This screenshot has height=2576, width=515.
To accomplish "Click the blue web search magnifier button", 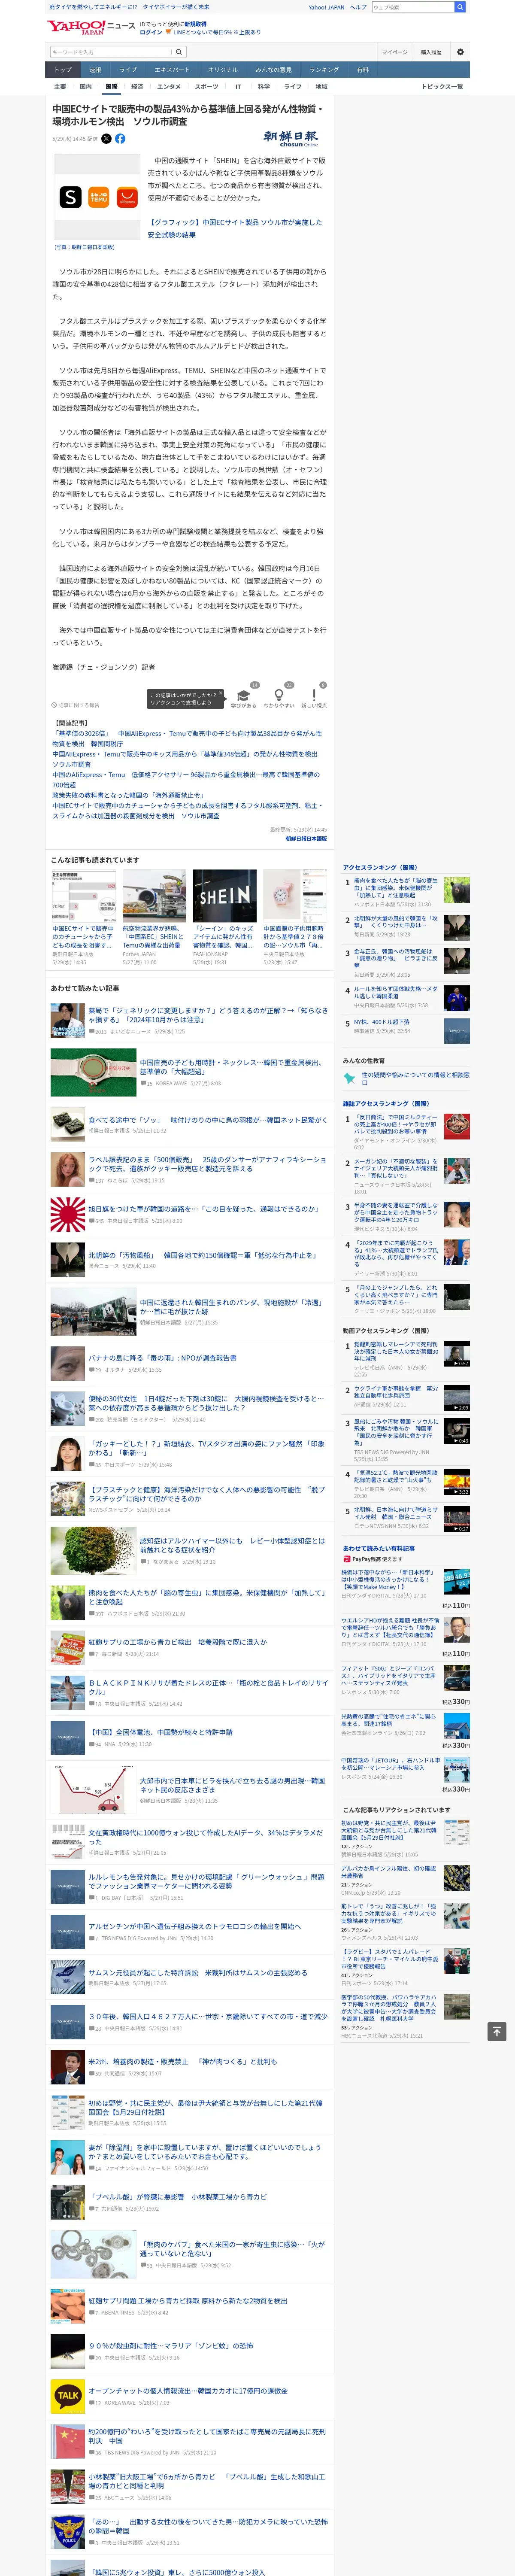I will click(460, 7).
